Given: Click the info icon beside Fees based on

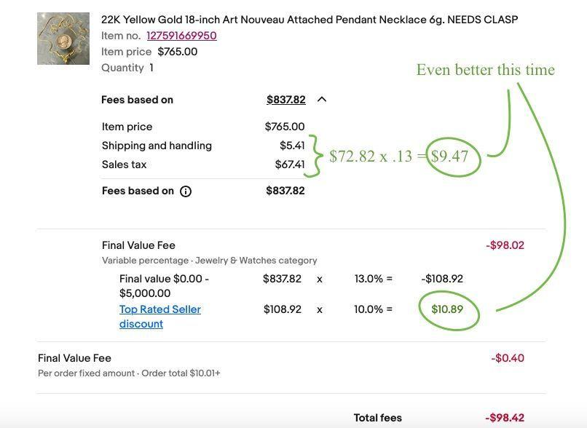Looking at the screenshot, I should coord(186,191).
